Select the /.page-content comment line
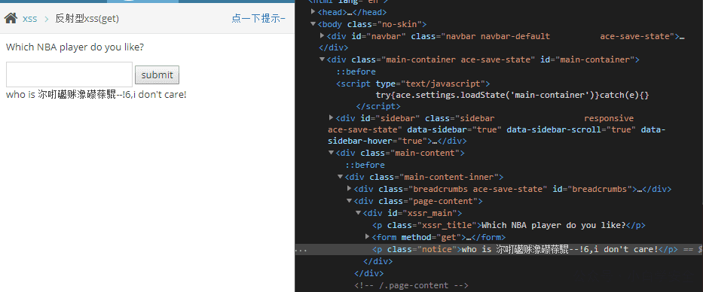 (x=411, y=285)
